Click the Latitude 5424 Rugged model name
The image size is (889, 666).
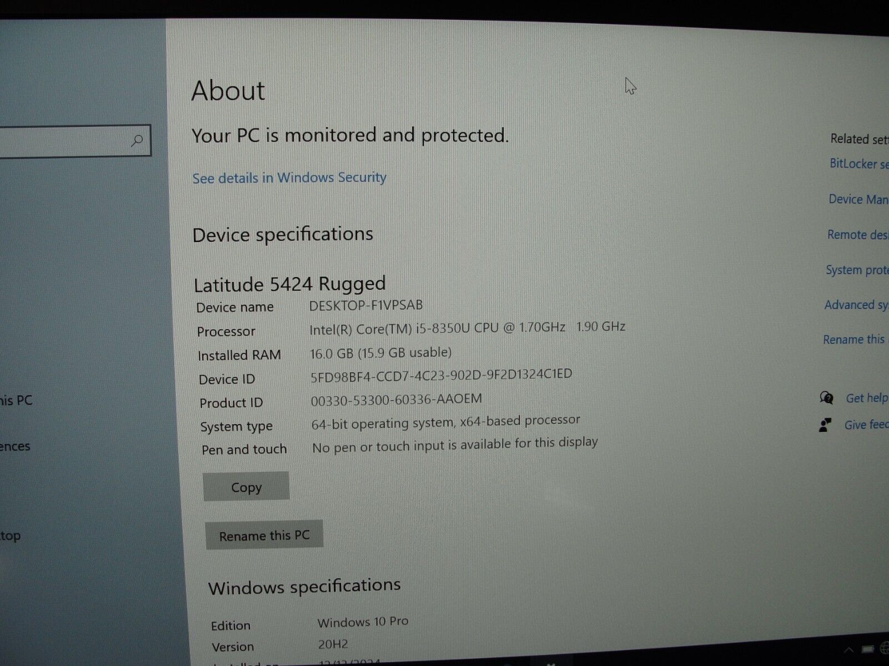pyautogui.click(x=289, y=284)
